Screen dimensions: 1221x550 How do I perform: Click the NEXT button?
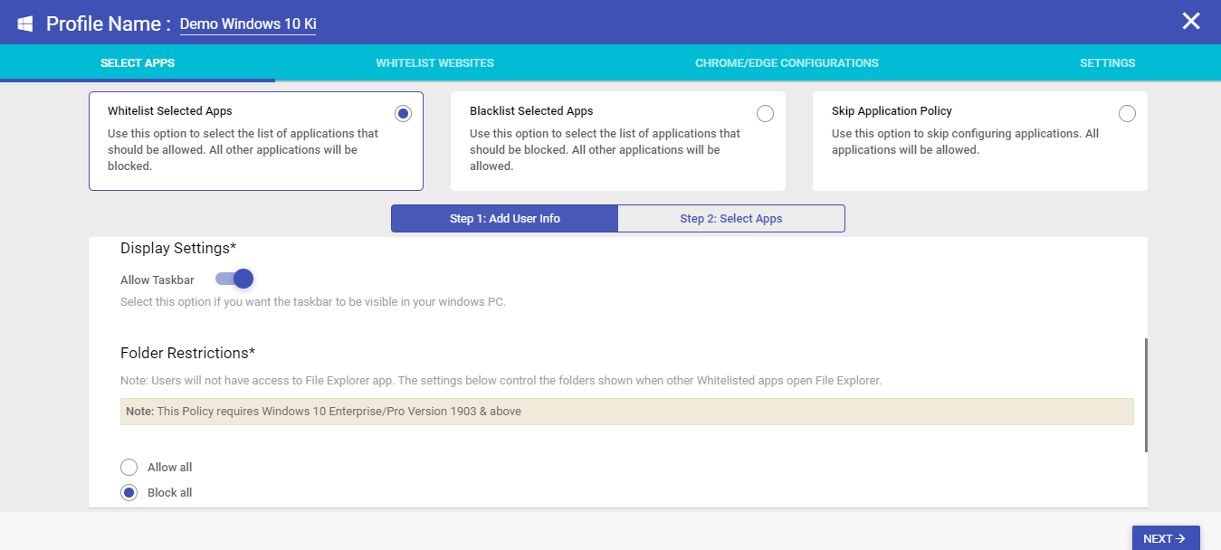[1166, 538]
